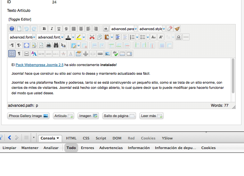Click the Artículo button
The width and height of the screenshot is (244, 176).
pyautogui.click(x=63, y=116)
